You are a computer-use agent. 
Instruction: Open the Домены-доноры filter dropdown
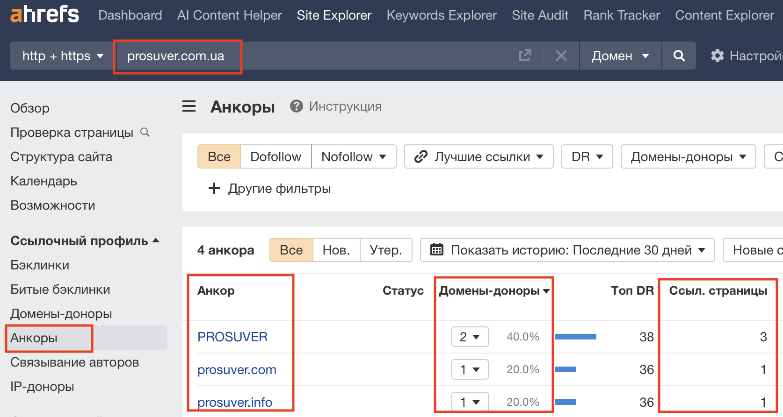pos(689,156)
